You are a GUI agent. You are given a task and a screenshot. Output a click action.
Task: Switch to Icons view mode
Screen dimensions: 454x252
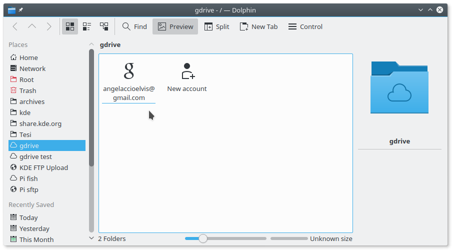click(x=70, y=26)
